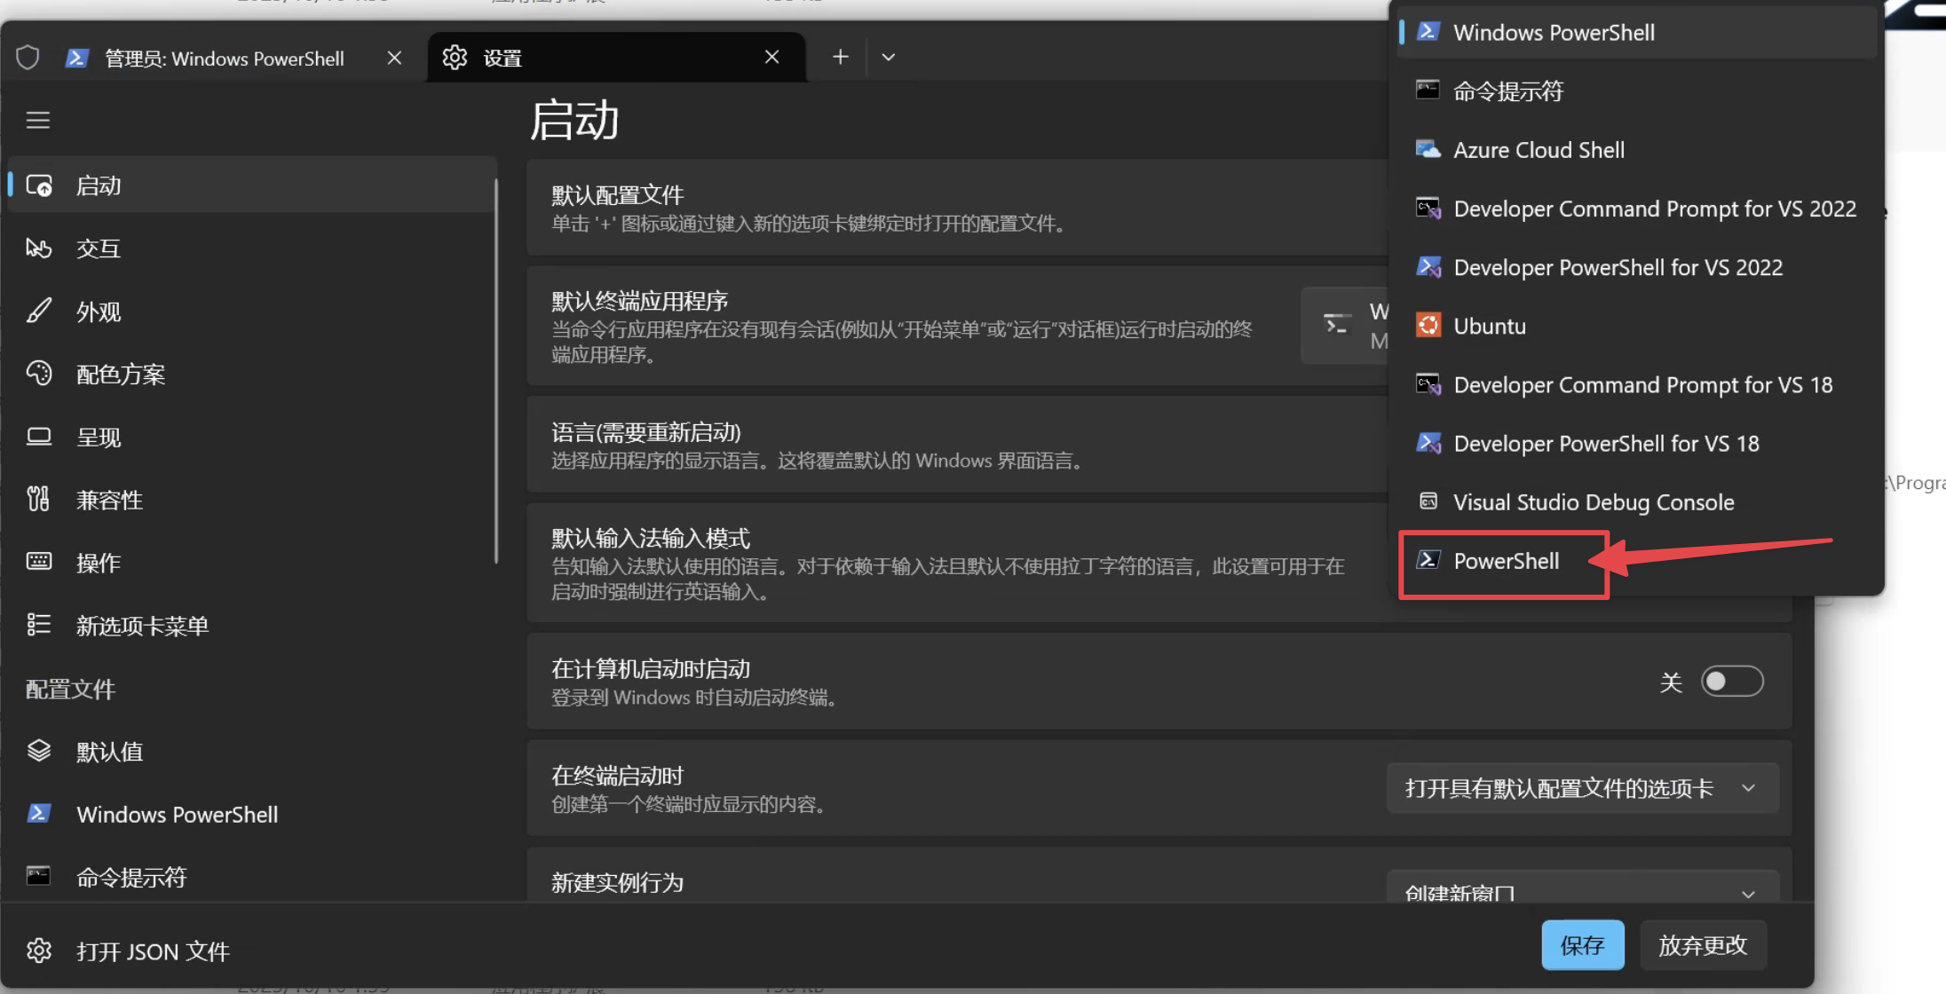
Task: Select the Ubuntu profile from dropdown list
Action: pos(1489,327)
